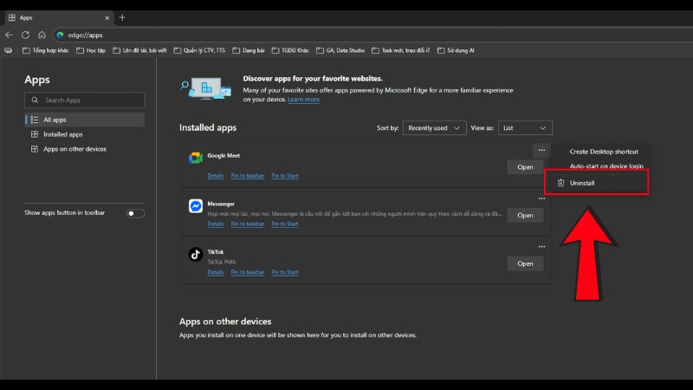Open the Lên đề tài, bài viết folder
This screenshot has height=390, width=693.
tap(139, 50)
